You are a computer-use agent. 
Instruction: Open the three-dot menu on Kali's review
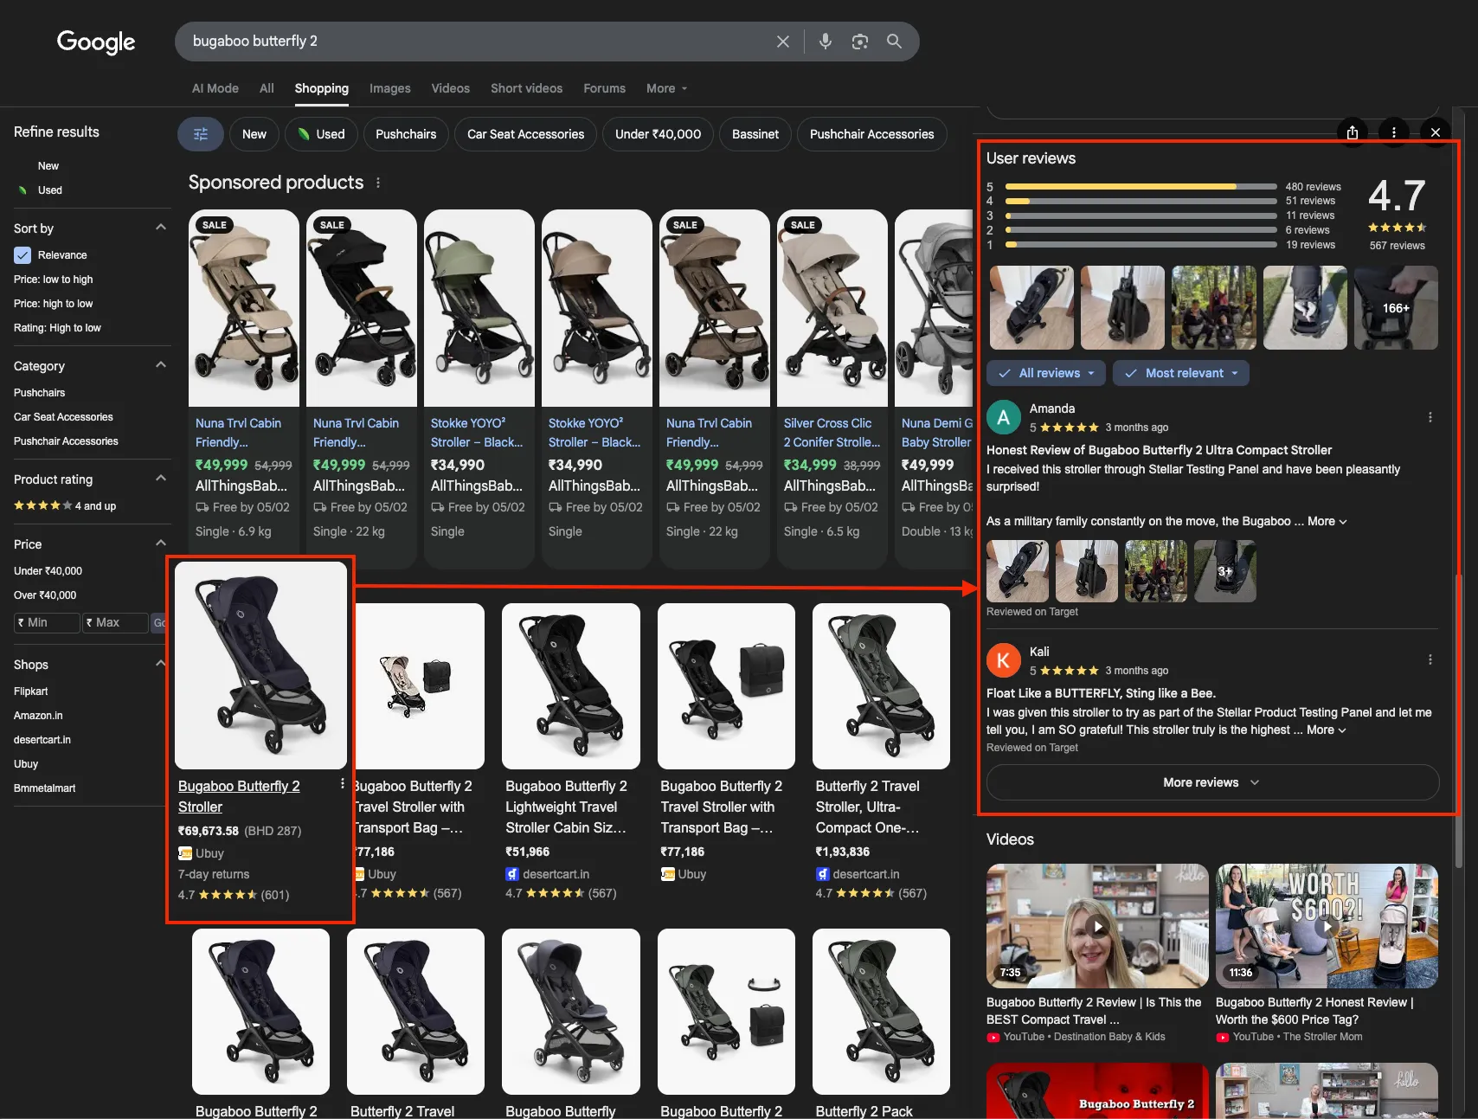point(1430,659)
